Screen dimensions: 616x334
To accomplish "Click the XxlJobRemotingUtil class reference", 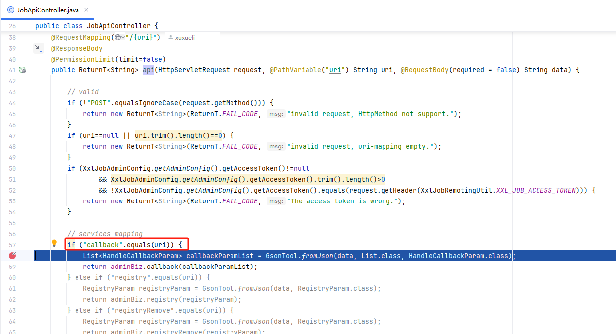I will tap(457, 191).
